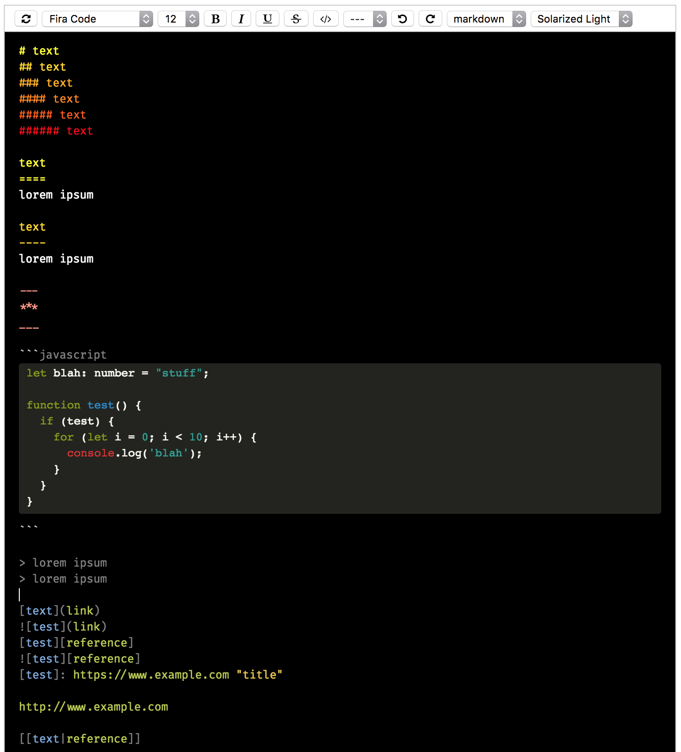Toggle italic formatting
The image size is (681, 752).
241,19
